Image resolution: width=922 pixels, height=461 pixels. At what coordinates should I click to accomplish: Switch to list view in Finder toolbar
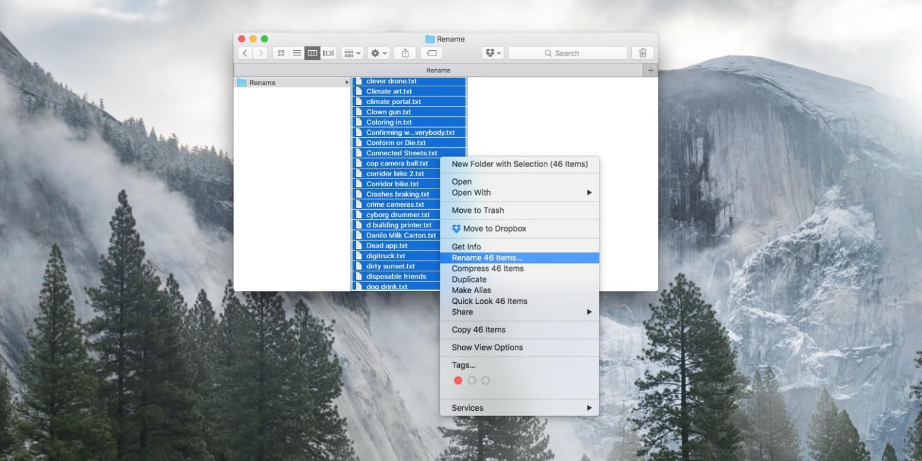pyautogui.click(x=297, y=53)
